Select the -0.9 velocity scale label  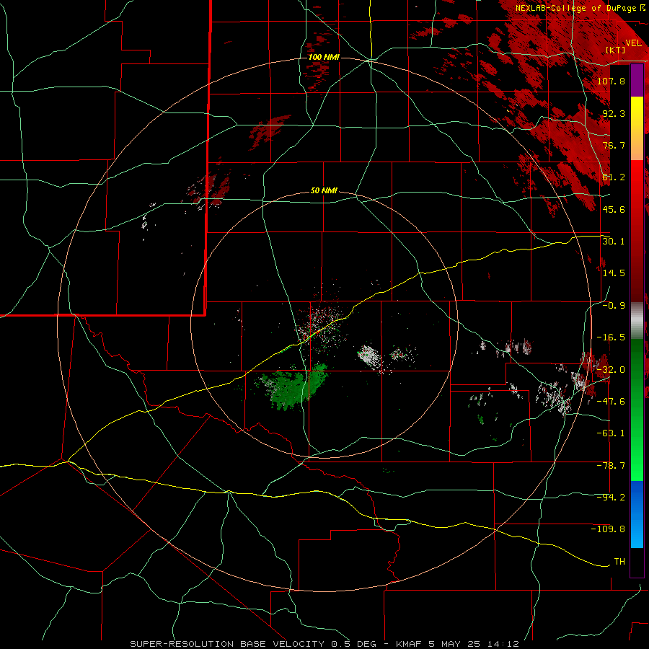coord(614,306)
